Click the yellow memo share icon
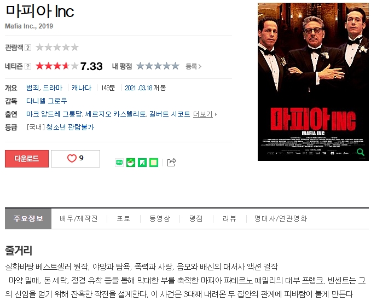 coord(154,163)
